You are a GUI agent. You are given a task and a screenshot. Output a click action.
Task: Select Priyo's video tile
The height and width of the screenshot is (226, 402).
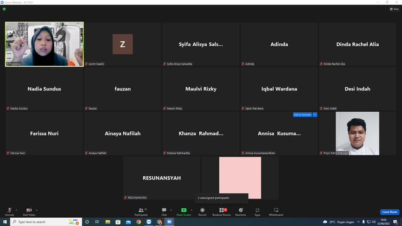click(x=357, y=133)
